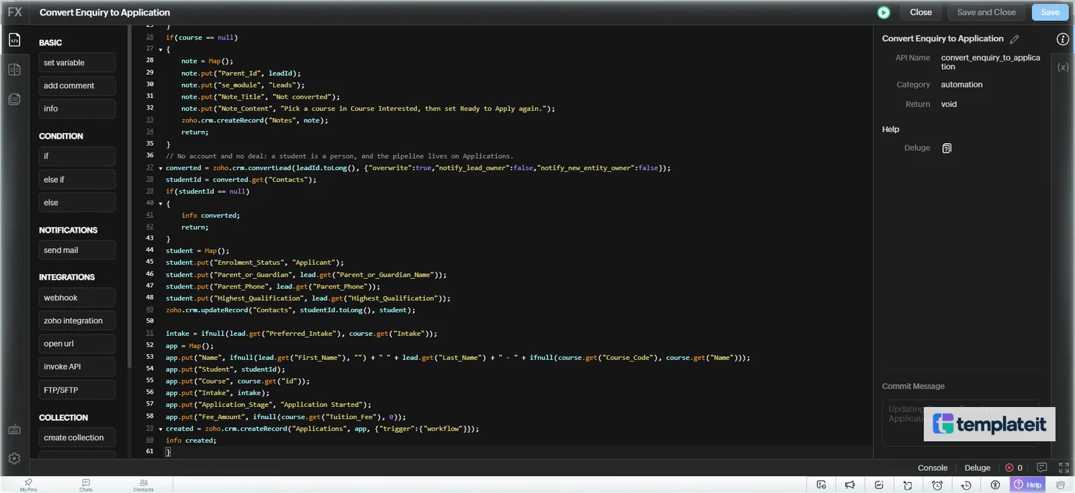Screen dimensions: 1075x493
Task: Edit function name with the pencil icon
Action: (1015, 39)
